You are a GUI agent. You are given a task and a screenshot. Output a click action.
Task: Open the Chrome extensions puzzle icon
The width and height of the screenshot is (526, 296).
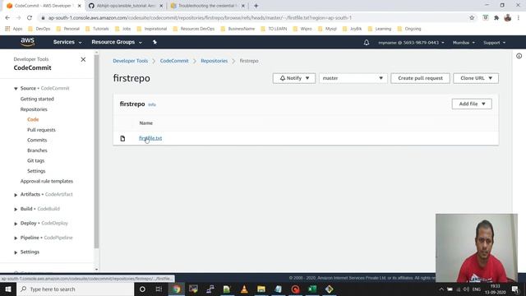coord(496,18)
